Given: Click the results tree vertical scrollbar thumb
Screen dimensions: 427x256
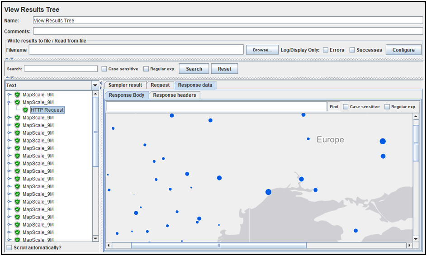Looking at the screenshot, I should coord(95,132).
